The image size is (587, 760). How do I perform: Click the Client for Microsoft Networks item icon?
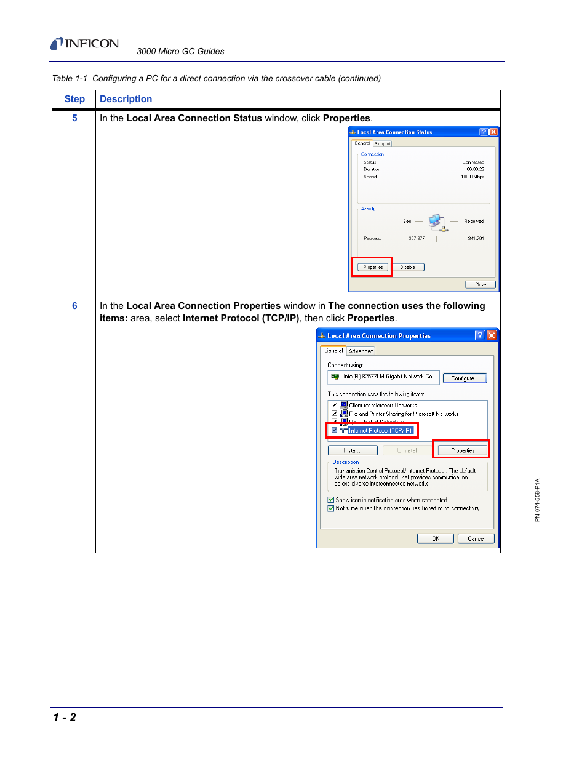345,406
